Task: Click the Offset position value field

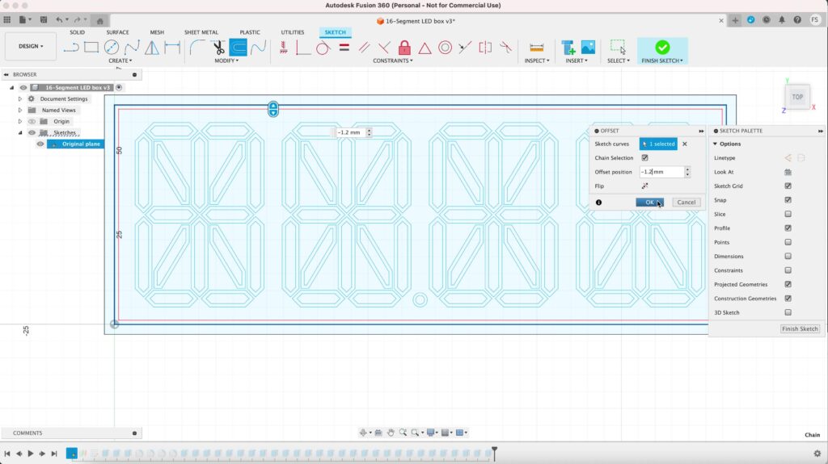Action: tap(661, 172)
